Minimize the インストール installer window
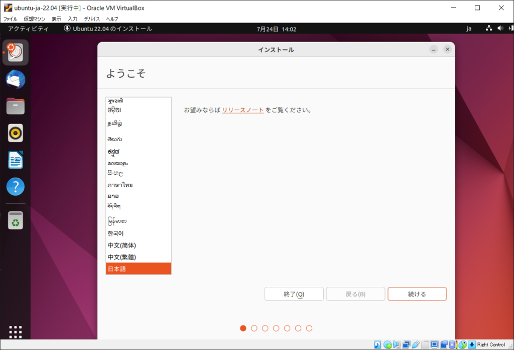The width and height of the screenshot is (514, 350). [x=434, y=50]
